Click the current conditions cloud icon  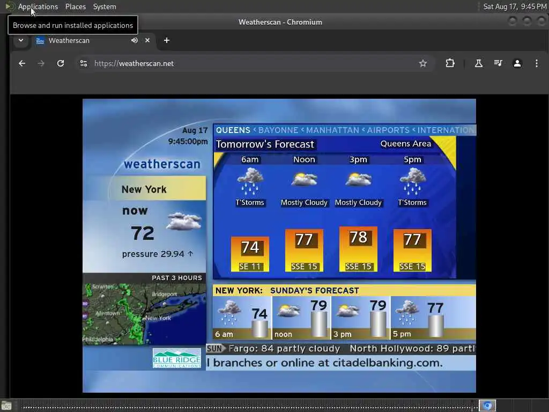pos(184,221)
